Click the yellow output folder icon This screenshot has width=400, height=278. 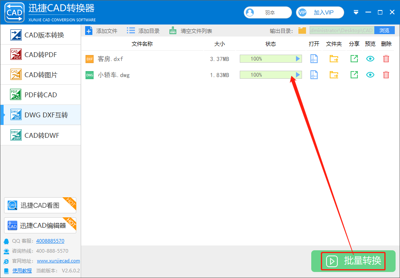(x=302, y=31)
